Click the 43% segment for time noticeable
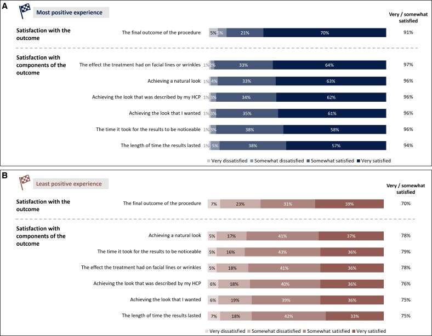Screen dimensions: 432x336 [282, 252]
